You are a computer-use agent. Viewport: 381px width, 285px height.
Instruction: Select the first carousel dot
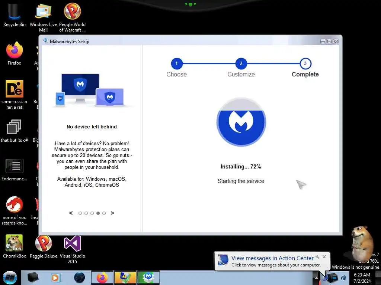(x=80, y=213)
